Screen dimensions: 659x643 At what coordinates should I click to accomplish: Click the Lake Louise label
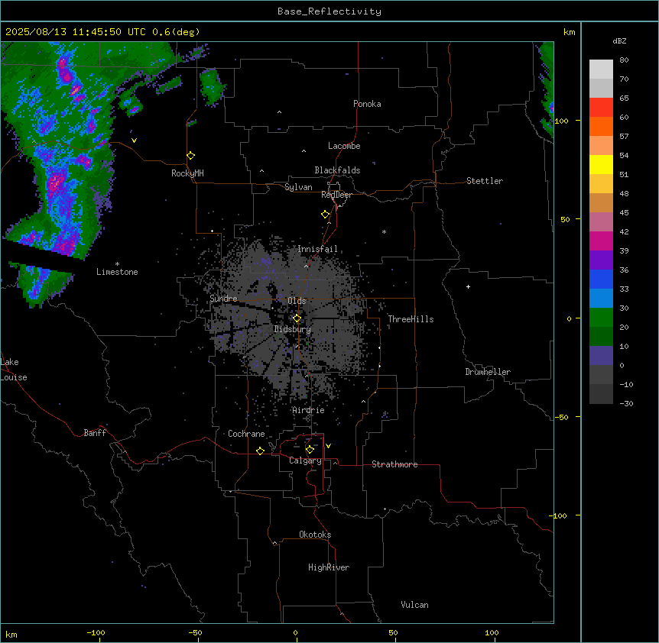click(x=14, y=370)
